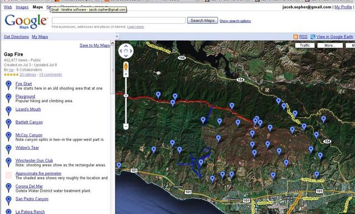Collapse the left panel with the double-arrow button
Viewport: 355px width, 214px height.
(117, 36)
